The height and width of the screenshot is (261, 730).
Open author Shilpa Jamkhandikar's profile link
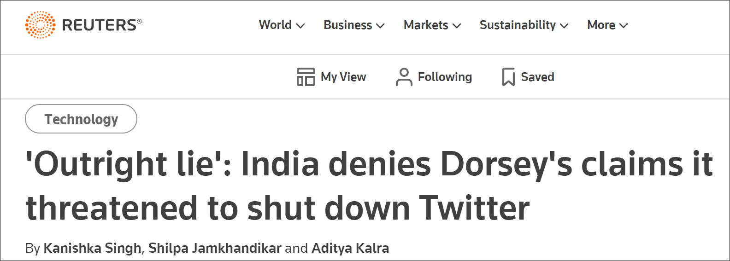click(x=215, y=248)
